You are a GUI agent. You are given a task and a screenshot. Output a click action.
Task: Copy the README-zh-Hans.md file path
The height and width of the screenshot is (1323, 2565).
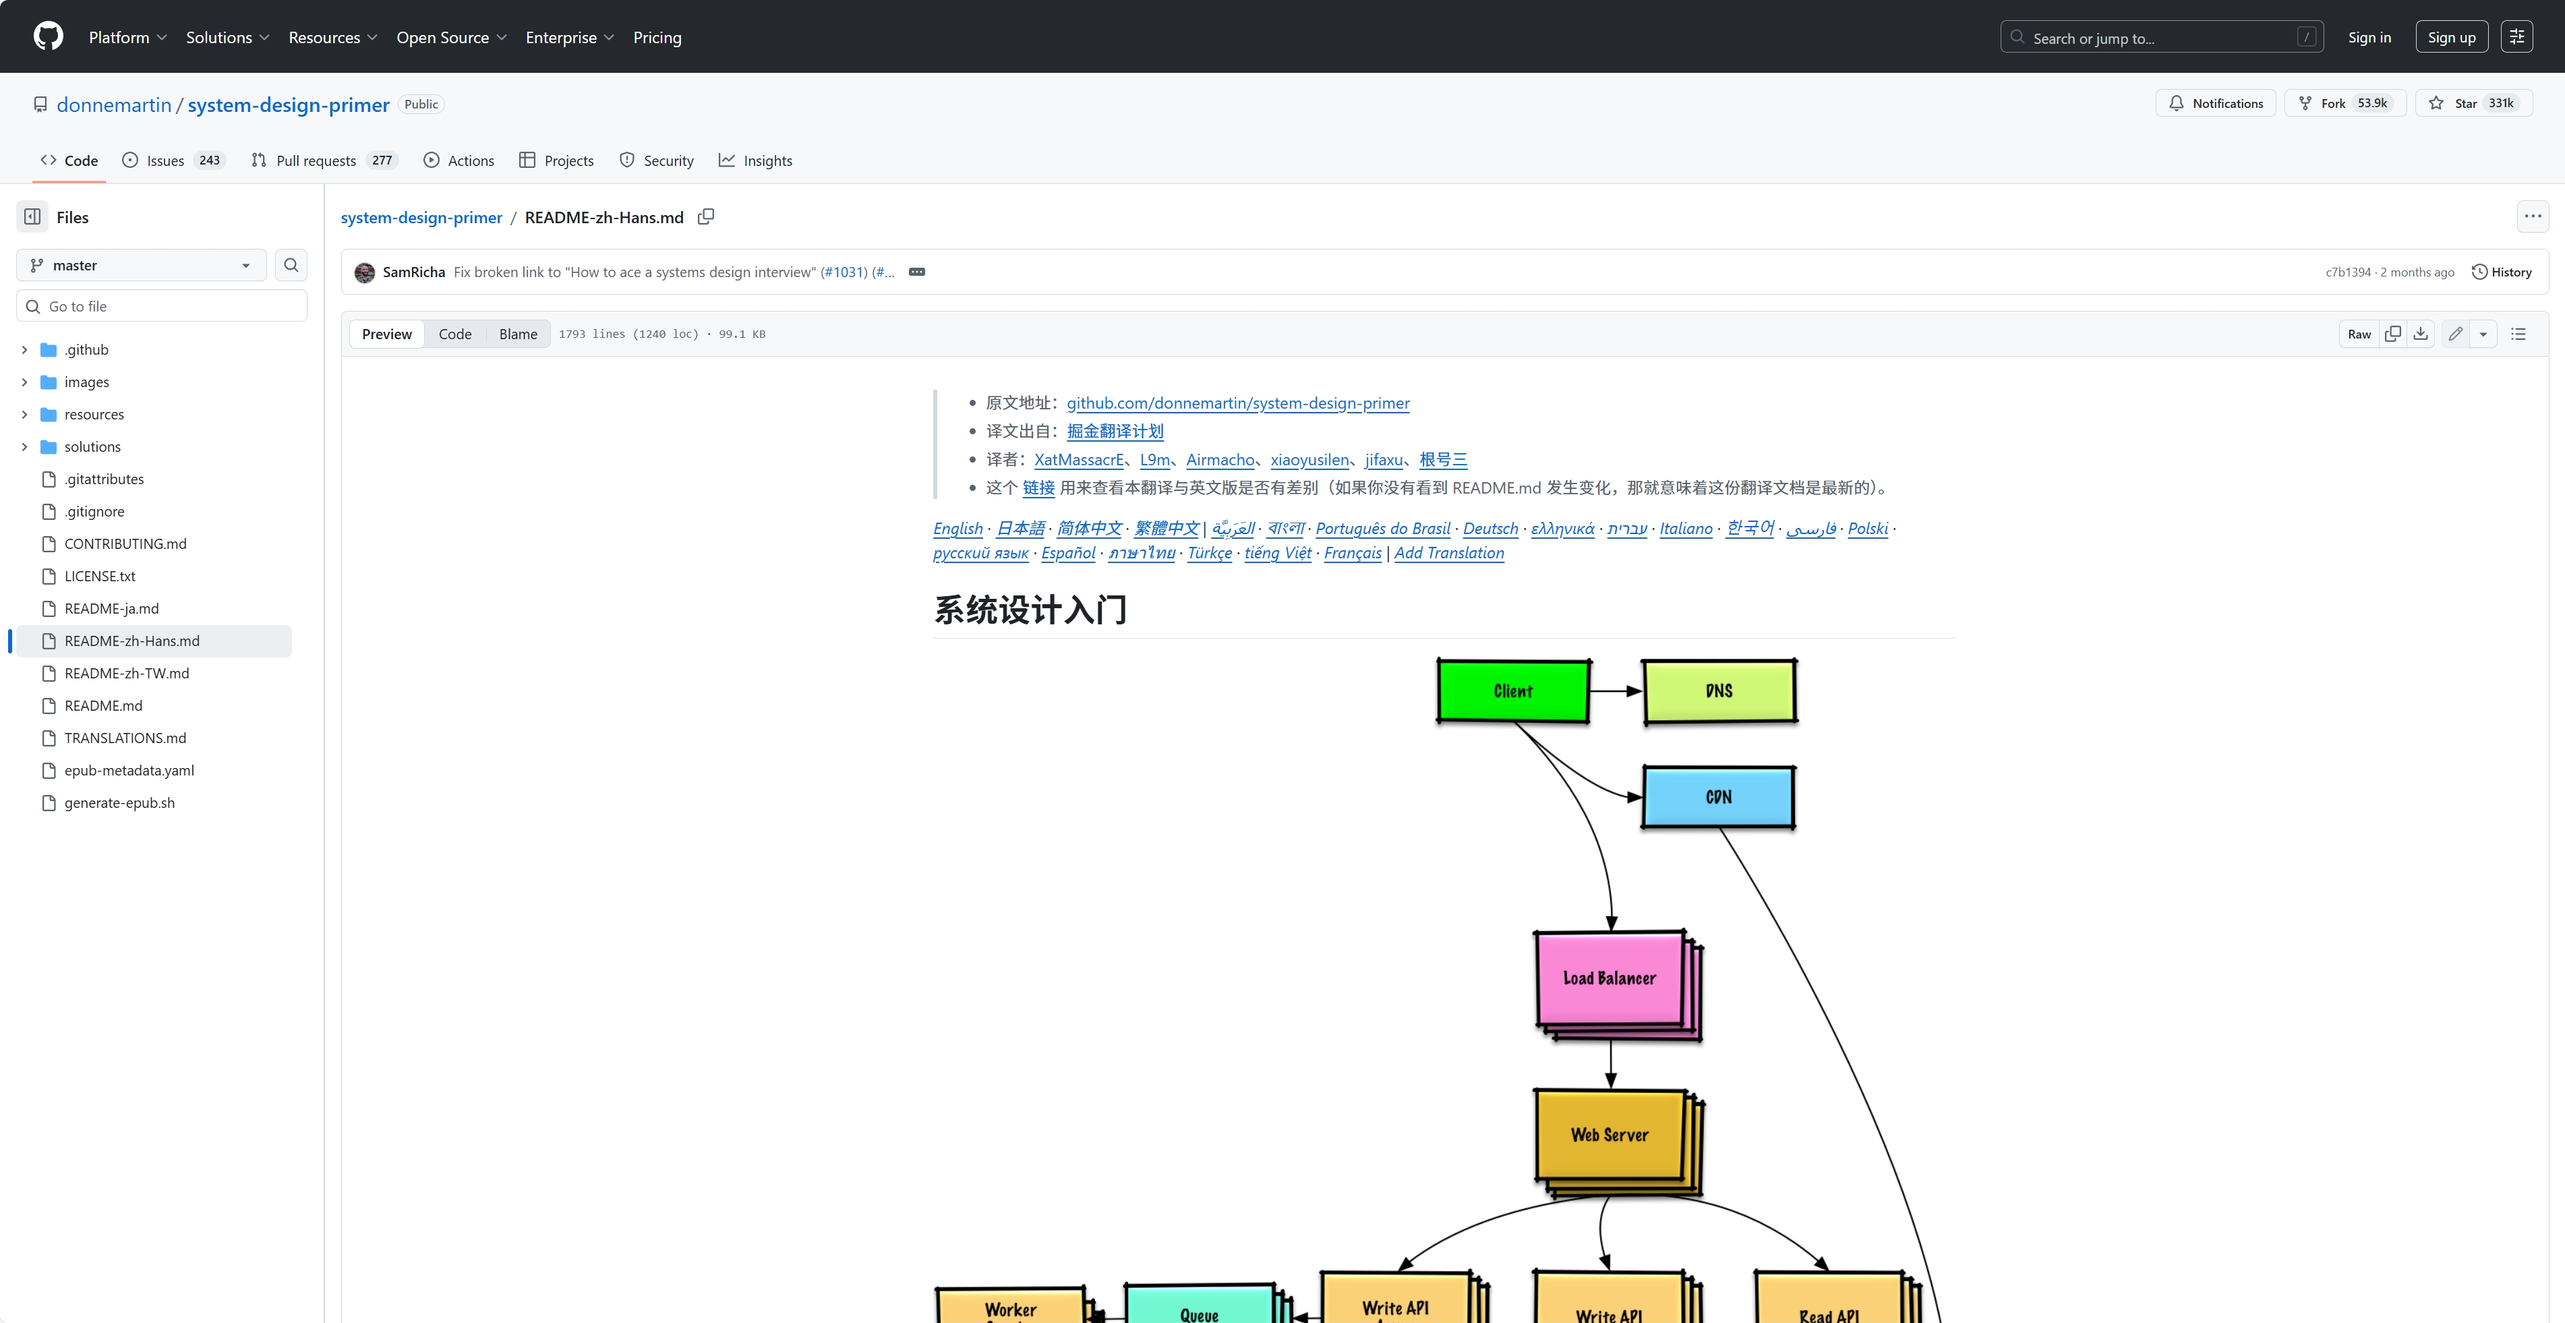click(707, 217)
